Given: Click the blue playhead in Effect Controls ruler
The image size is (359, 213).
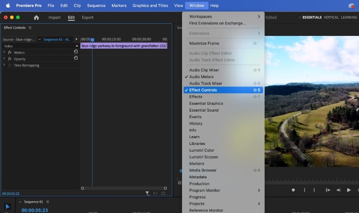Looking at the screenshot, I should pos(92,40).
